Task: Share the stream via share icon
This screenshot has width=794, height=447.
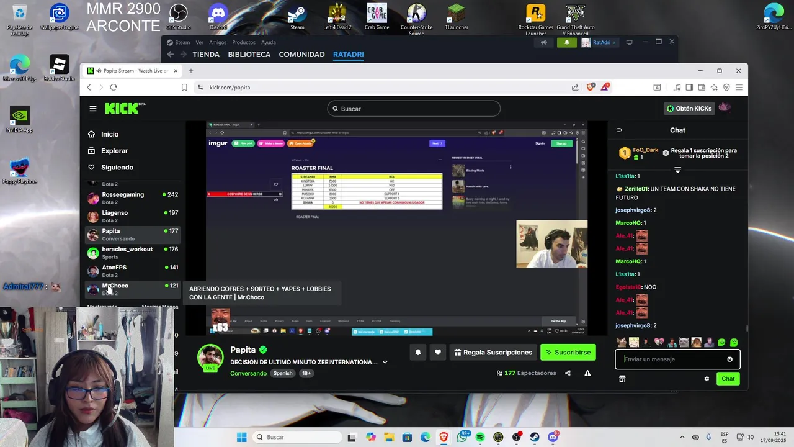Action: [x=568, y=373]
